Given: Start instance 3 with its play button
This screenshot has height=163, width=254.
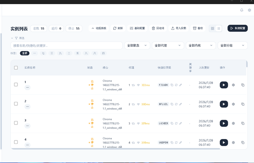Looking at the screenshot, I should pos(224,123).
